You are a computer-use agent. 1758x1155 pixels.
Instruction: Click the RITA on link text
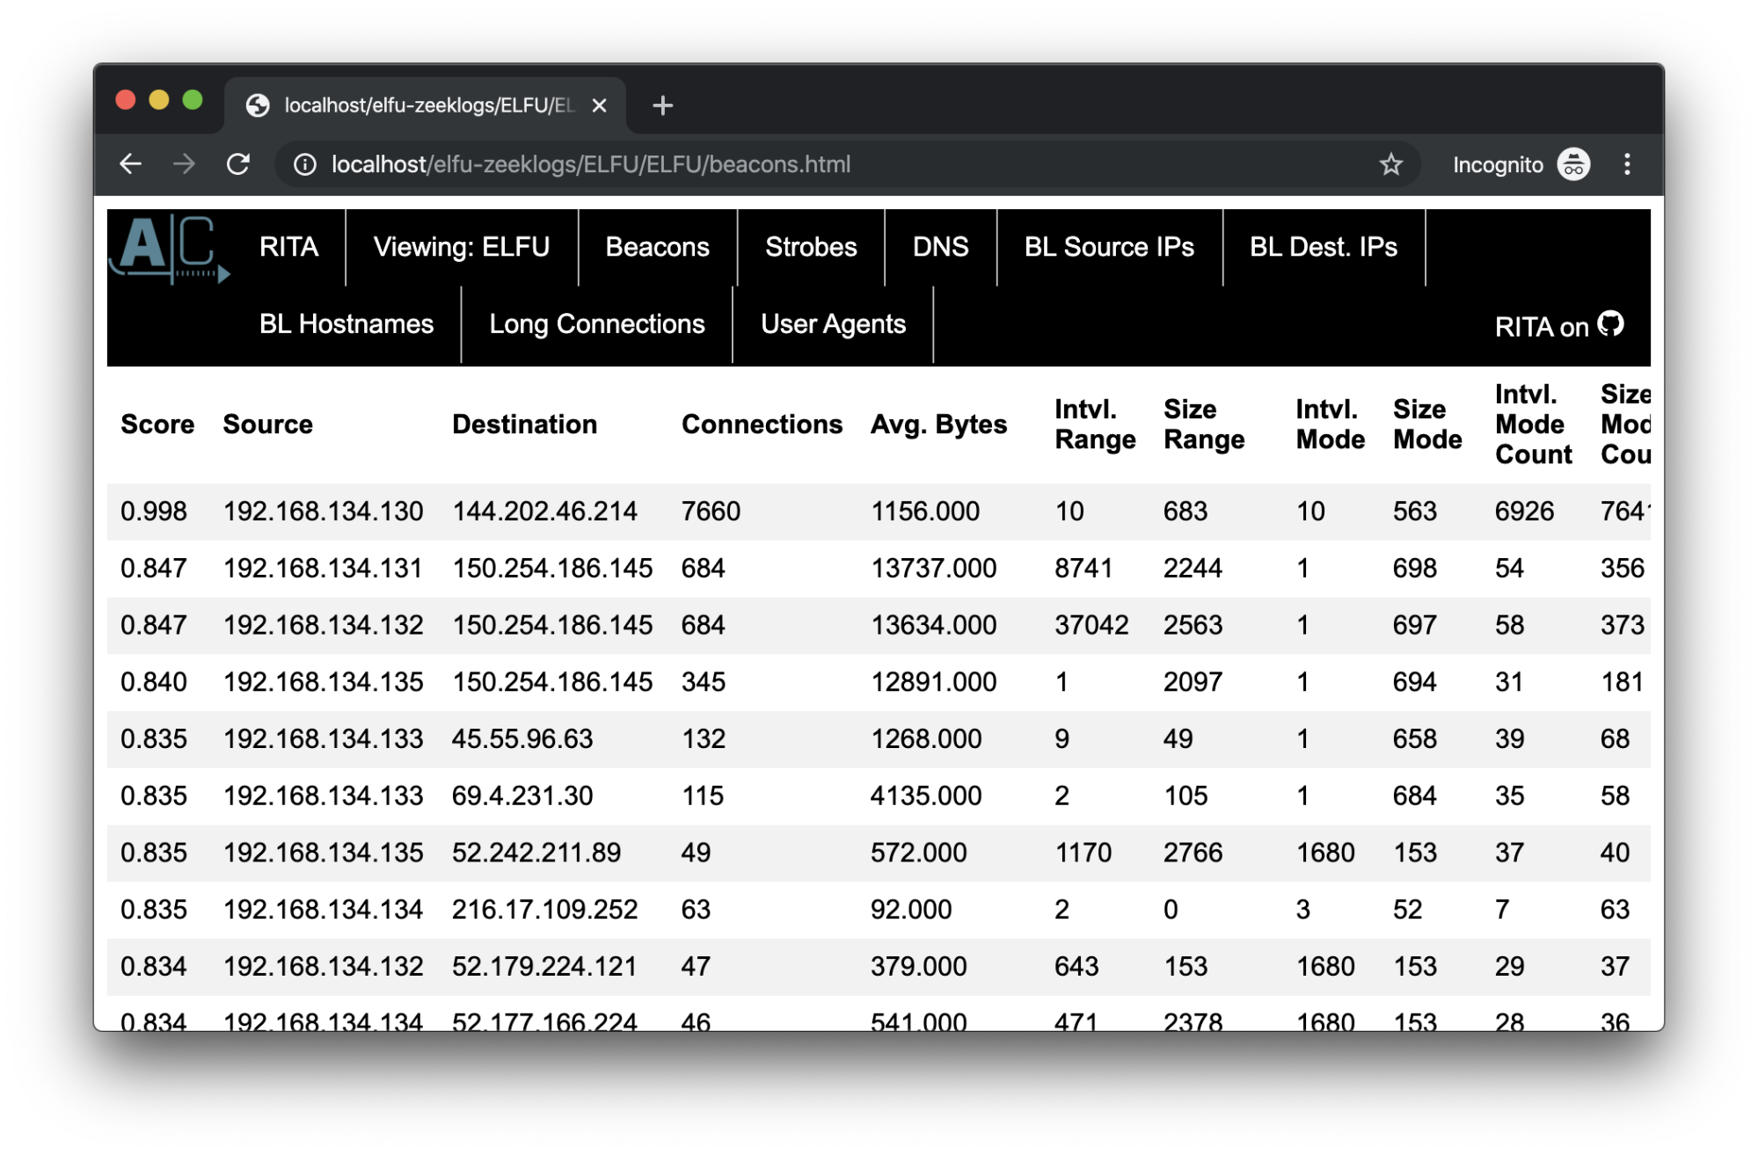coord(1542,327)
